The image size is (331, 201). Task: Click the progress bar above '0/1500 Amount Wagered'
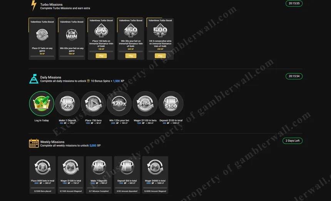pyautogui.click(x=71, y=188)
